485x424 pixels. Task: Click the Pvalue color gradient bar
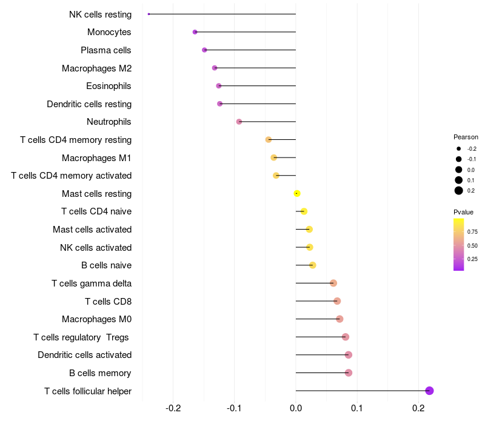click(459, 245)
